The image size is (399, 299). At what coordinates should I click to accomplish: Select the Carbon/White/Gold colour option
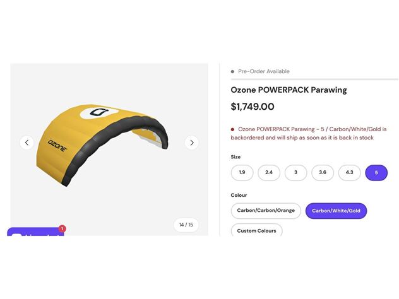[336, 211]
